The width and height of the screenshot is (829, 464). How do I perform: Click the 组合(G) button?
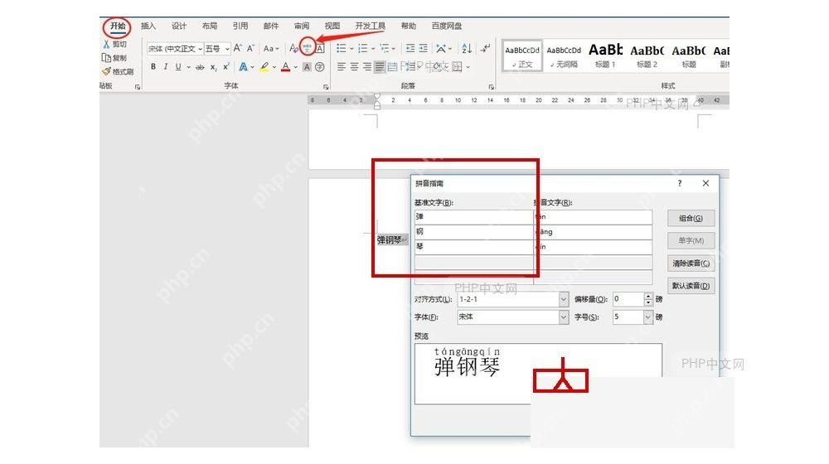691,218
